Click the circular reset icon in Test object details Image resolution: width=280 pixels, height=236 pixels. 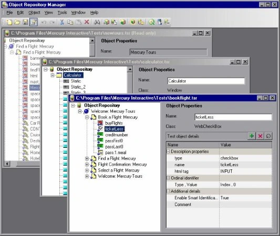point(268,136)
